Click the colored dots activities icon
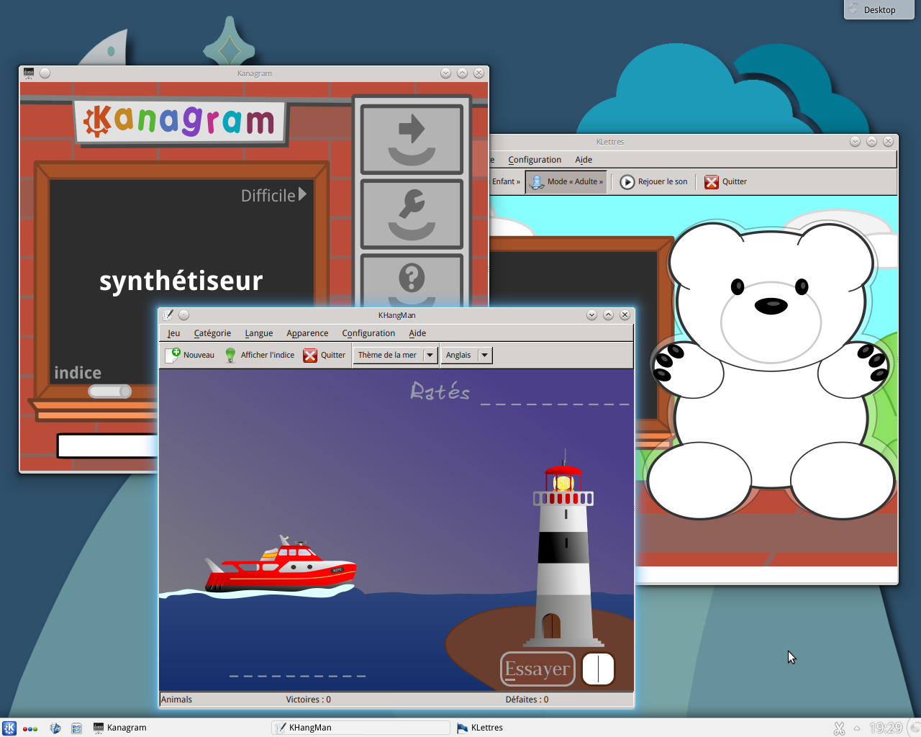 [x=30, y=728]
